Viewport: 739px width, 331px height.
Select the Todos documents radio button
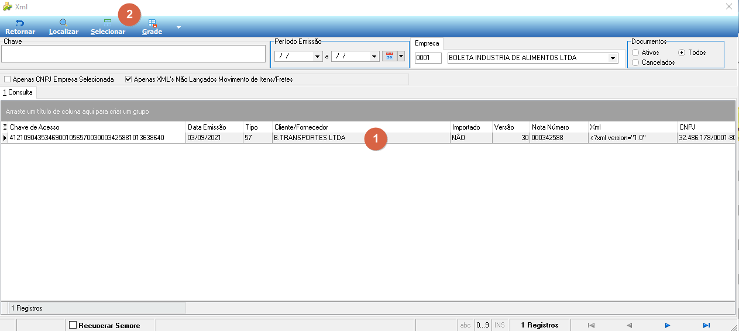click(682, 53)
